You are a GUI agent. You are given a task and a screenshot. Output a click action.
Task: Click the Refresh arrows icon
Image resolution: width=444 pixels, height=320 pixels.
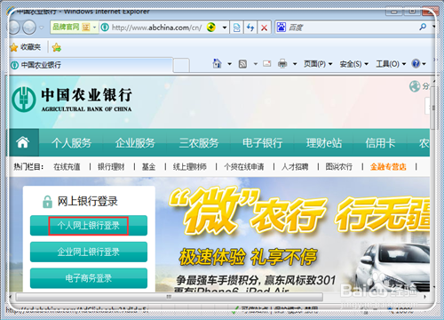pyautogui.click(x=250, y=28)
